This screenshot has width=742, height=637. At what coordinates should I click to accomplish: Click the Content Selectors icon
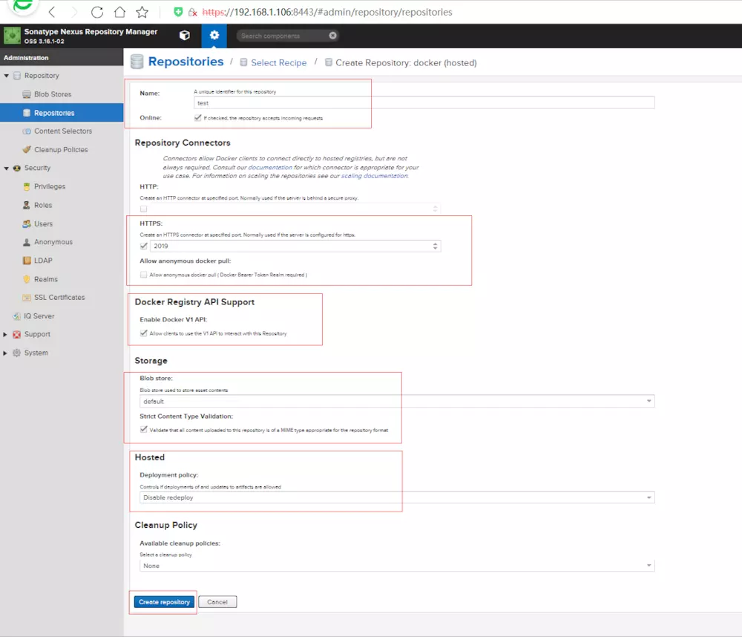tap(27, 131)
